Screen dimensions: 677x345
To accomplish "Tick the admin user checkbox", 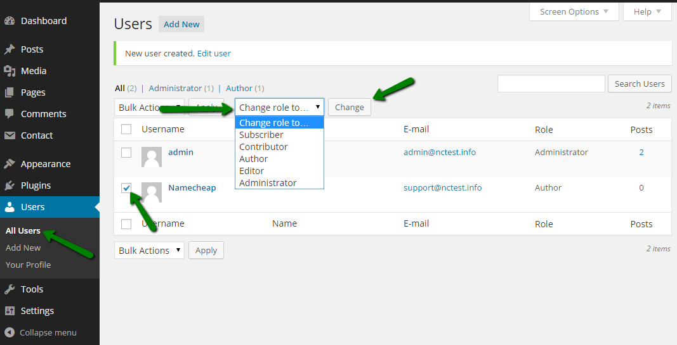I will click(x=126, y=153).
